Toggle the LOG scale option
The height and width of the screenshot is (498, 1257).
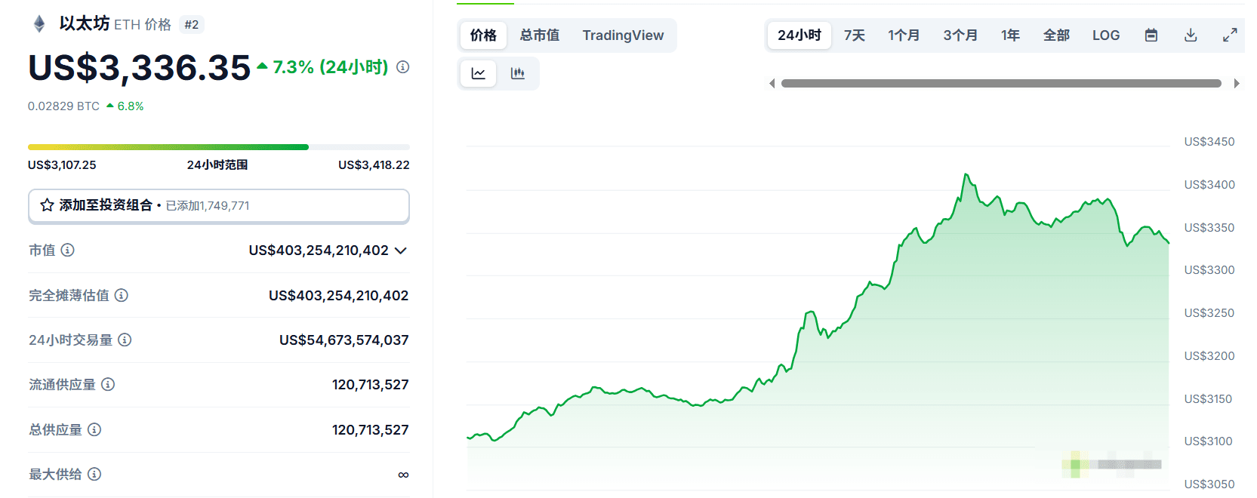click(1106, 35)
